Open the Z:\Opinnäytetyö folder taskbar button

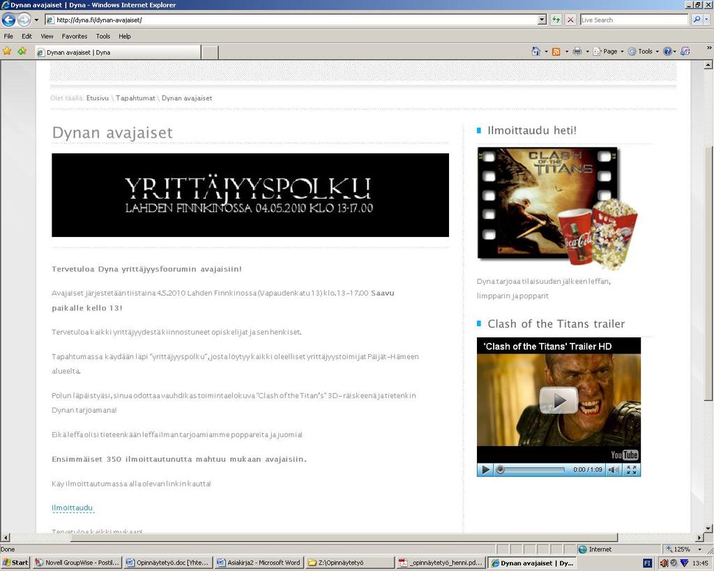point(349,563)
